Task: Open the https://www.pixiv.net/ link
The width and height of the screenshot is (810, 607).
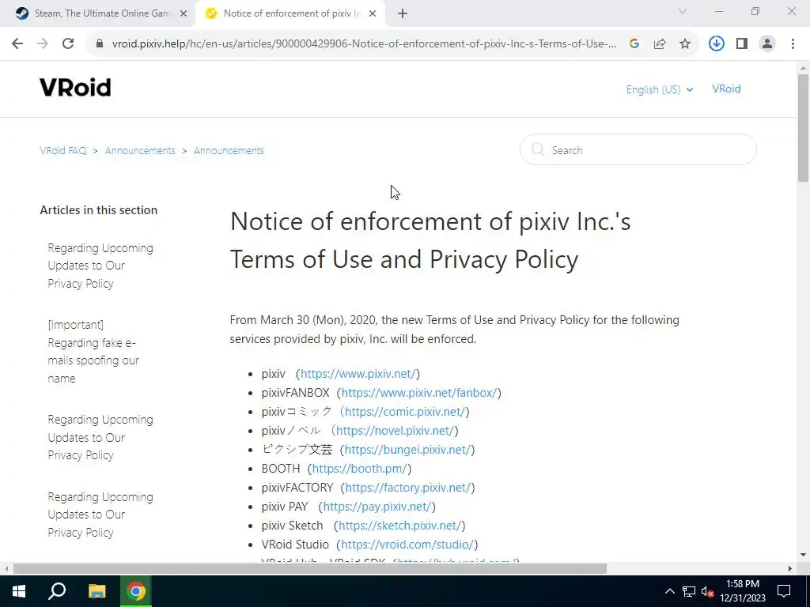Action: pyautogui.click(x=358, y=374)
